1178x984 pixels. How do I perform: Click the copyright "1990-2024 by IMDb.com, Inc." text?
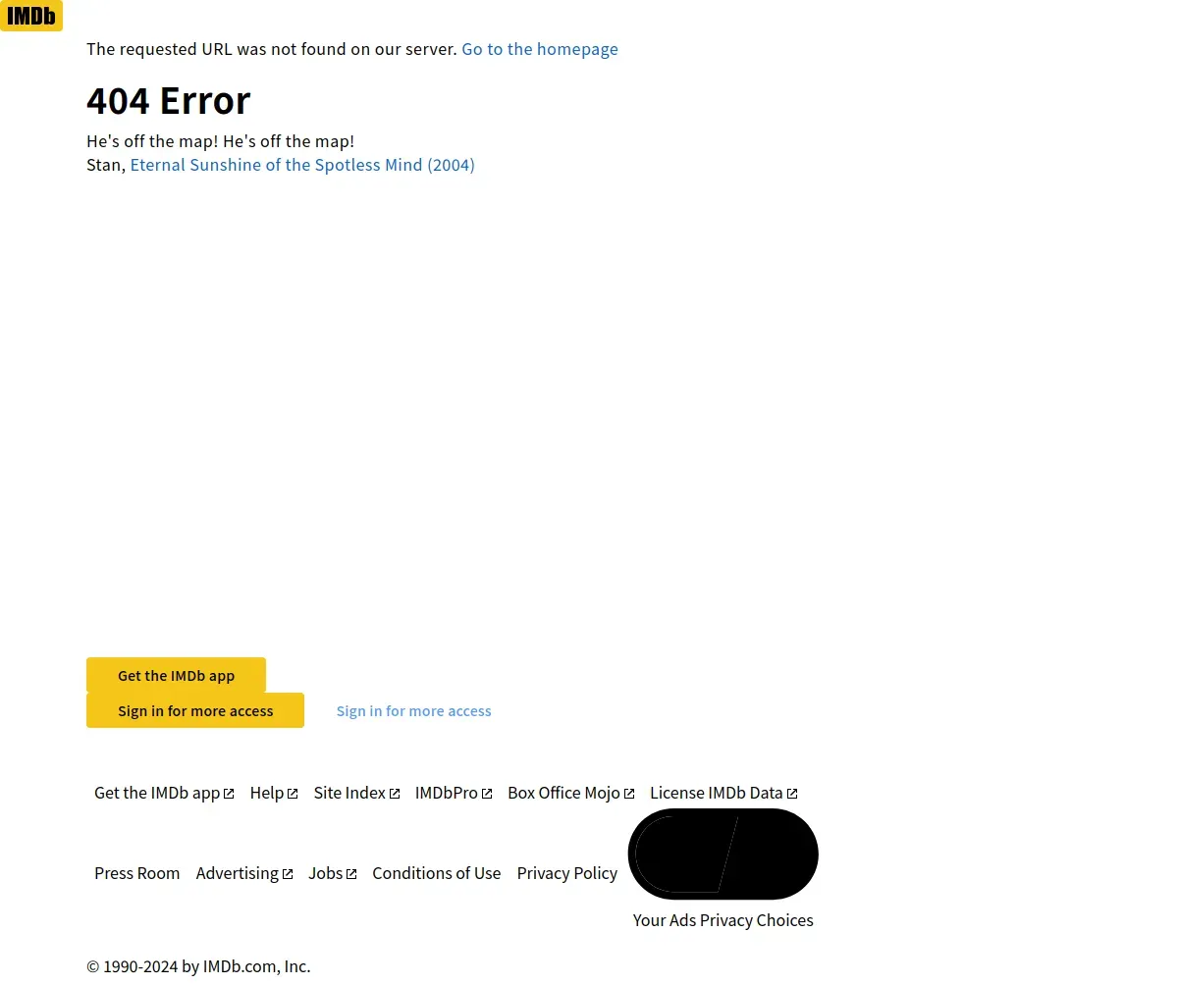[198, 966]
